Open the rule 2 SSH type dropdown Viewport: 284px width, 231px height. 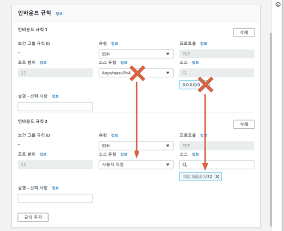pyautogui.click(x=136, y=145)
